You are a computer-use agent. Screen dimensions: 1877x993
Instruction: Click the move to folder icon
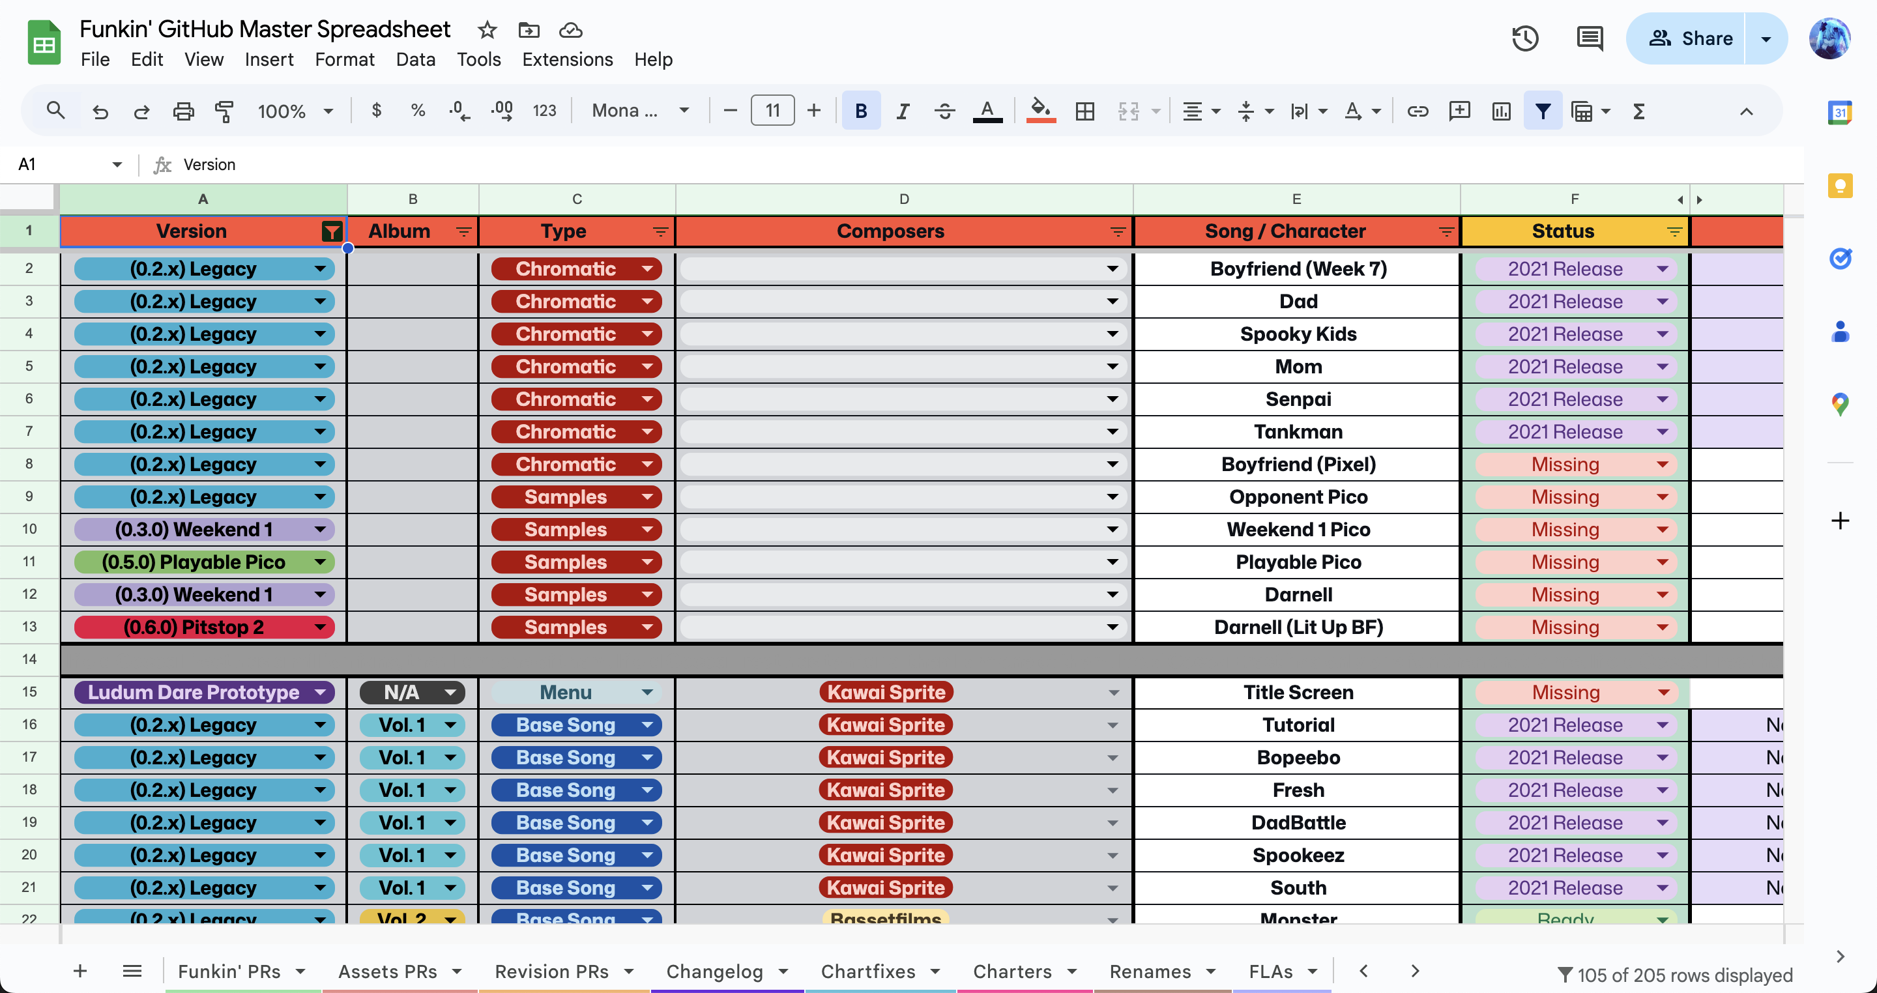tap(529, 30)
